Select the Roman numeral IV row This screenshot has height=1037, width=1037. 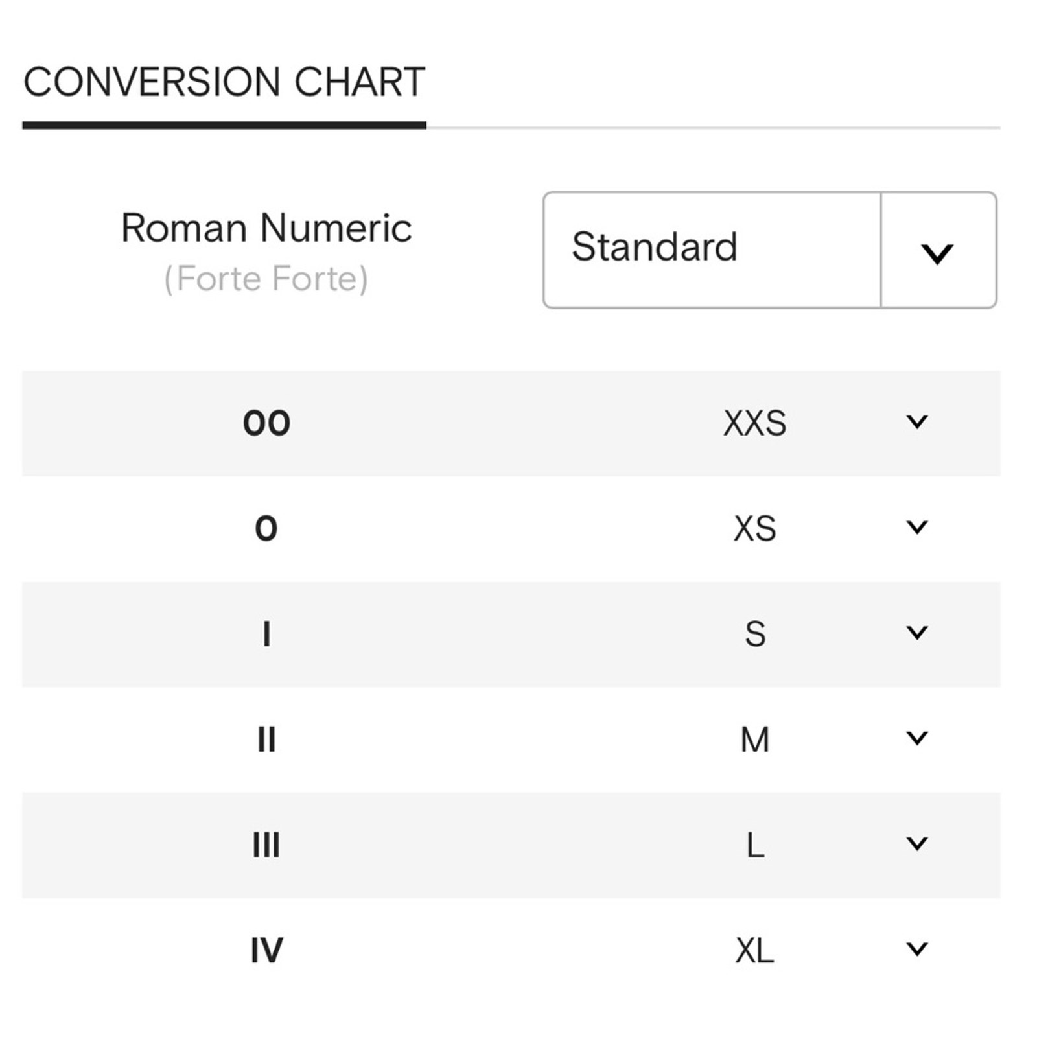511,951
